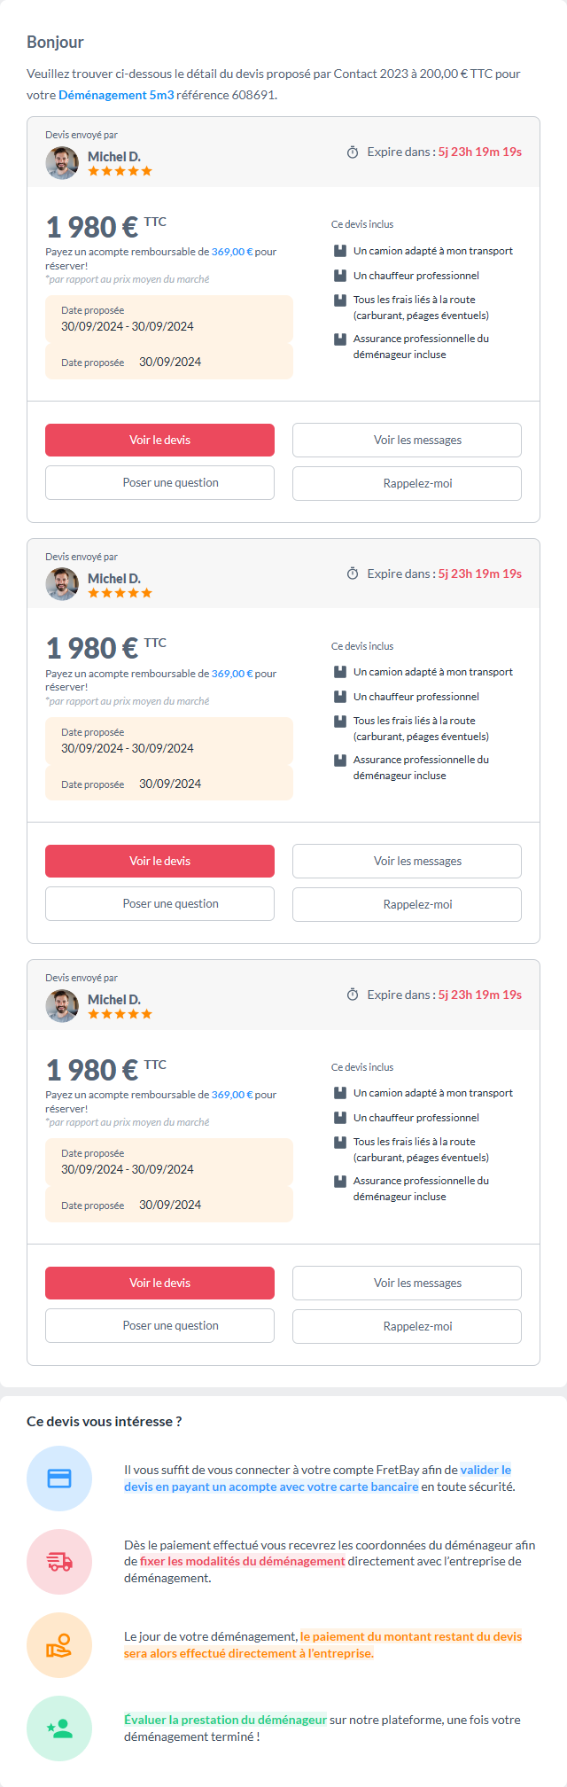This screenshot has width=567, height=1787.
Task: Click the box icon beside 'Un chauffeur professionnel' in first quote
Action: pyautogui.click(x=340, y=276)
